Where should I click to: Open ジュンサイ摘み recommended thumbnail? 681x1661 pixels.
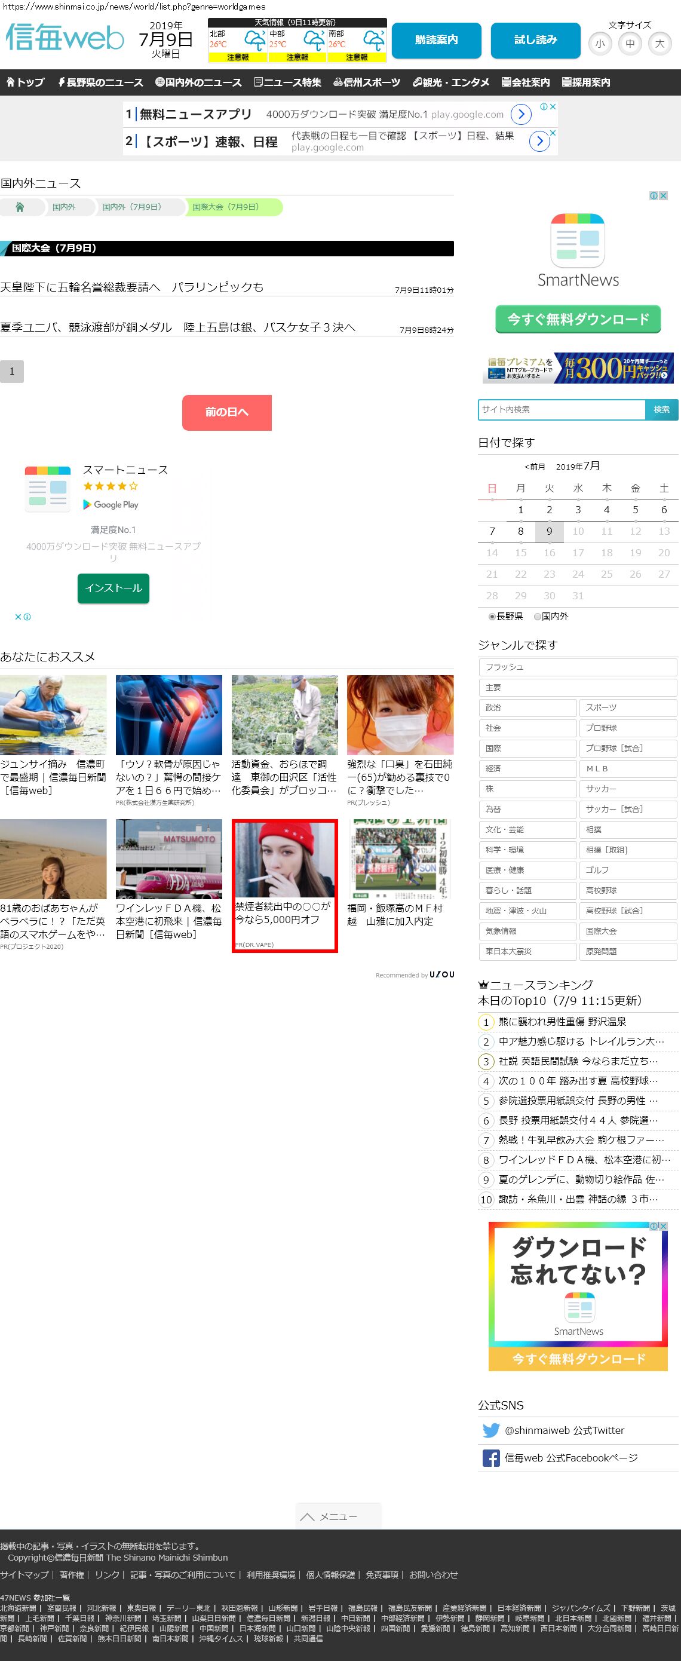53,715
